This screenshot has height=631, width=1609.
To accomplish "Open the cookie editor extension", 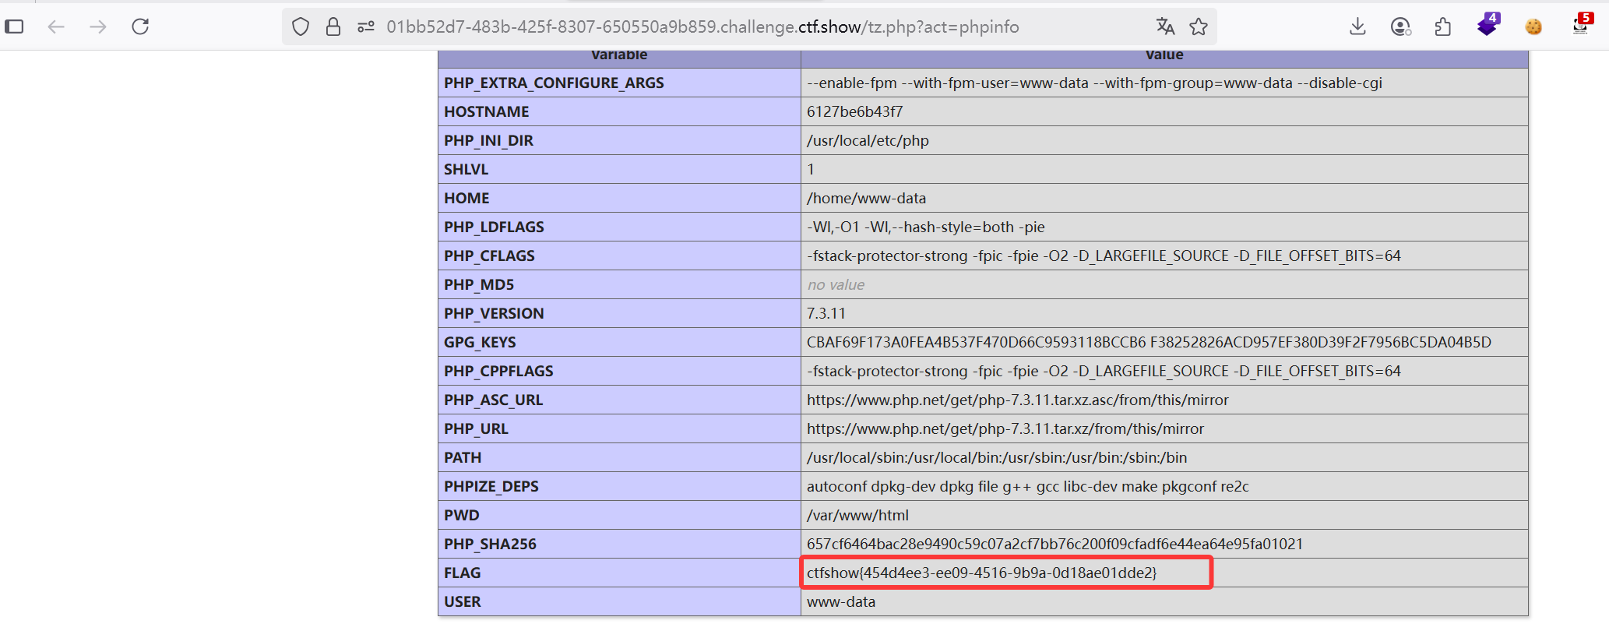I will coord(1533,26).
